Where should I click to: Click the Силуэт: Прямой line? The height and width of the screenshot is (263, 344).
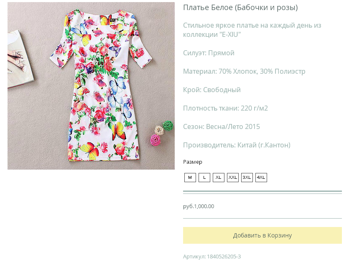click(x=209, y=53)
